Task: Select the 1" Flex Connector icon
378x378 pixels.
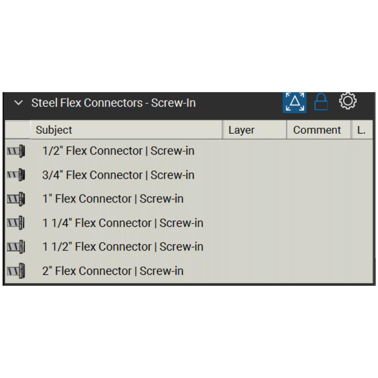Action: 16,199
